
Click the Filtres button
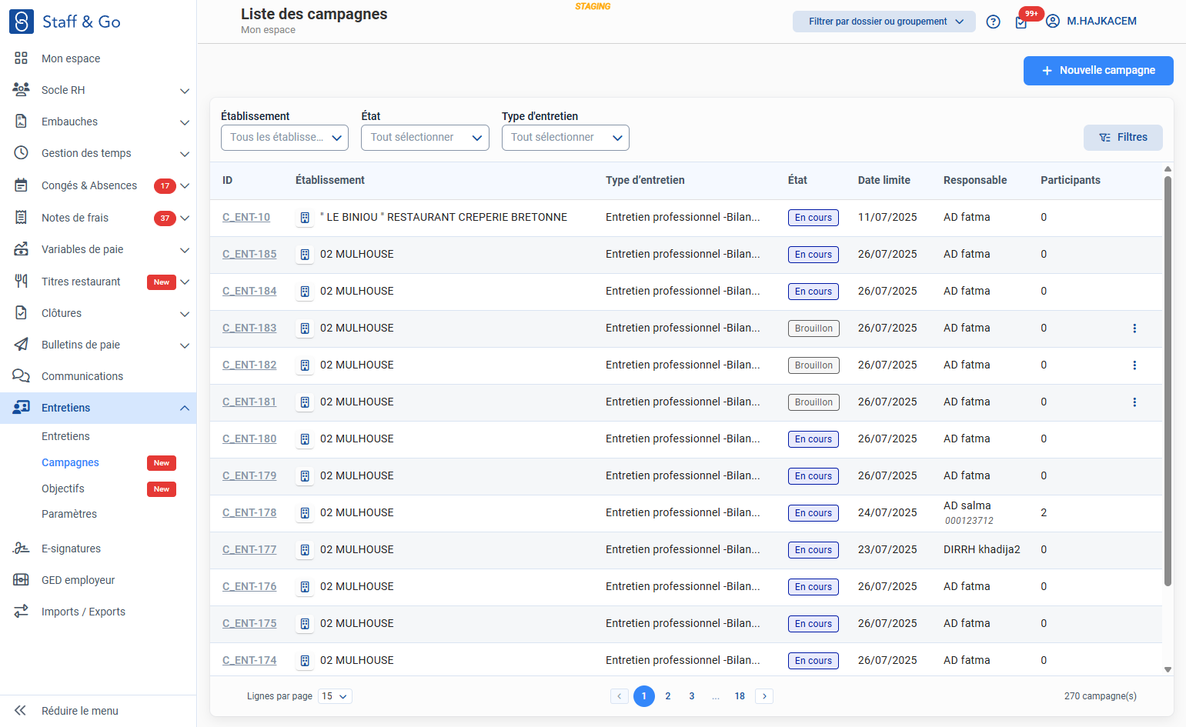pos(1123,138)
